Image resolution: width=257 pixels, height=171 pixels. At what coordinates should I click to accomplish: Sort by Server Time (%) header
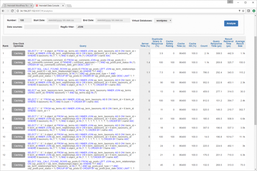coord(145,45)
